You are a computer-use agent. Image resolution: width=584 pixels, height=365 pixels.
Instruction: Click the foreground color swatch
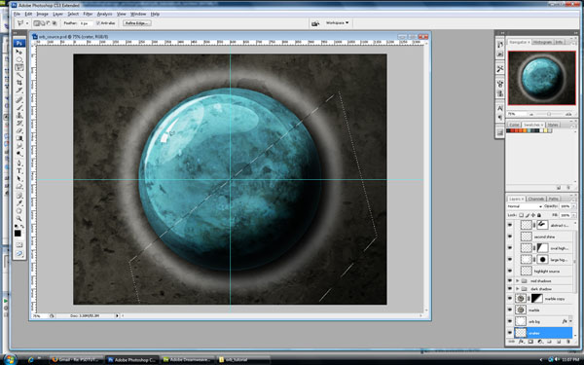coord(18,234)
